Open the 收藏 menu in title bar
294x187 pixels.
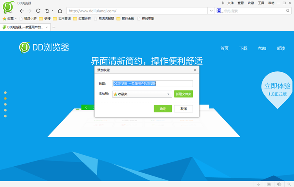(251, 3)
